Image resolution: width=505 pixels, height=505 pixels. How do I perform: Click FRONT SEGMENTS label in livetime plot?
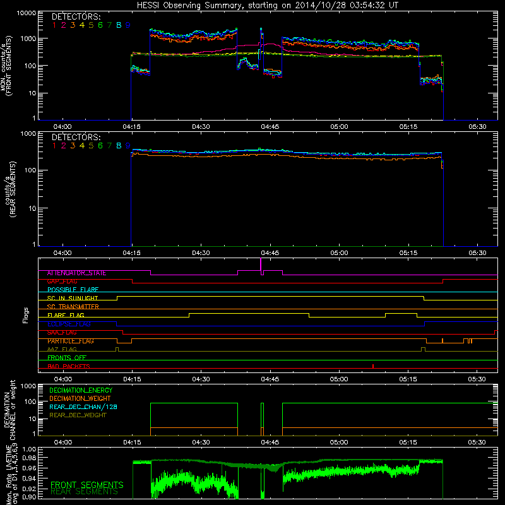coord(87,485)
